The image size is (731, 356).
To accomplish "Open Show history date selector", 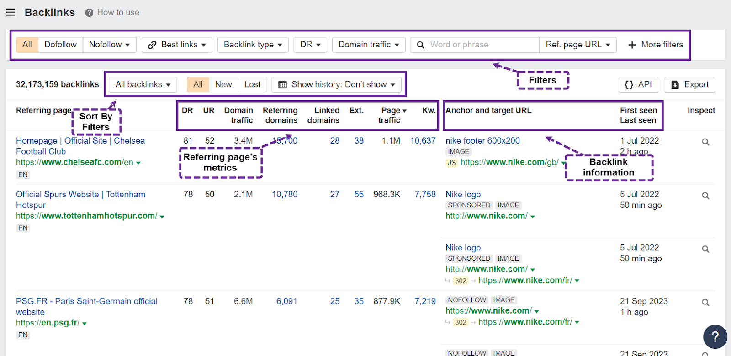I will coord(337,84).
